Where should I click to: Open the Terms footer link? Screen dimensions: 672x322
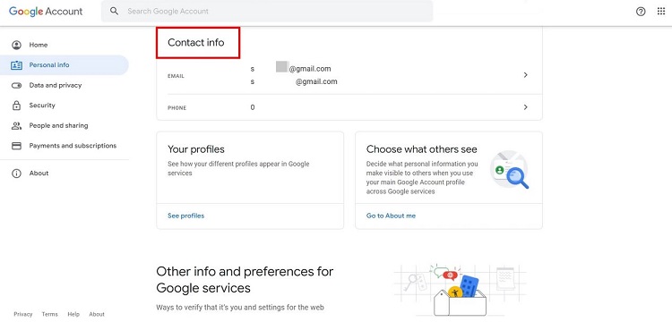pos(49,314)
